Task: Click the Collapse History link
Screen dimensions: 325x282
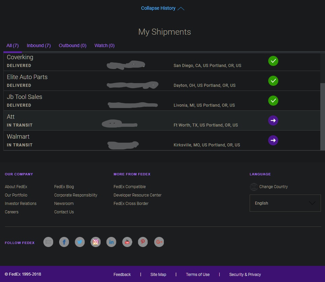Action: 158,8
